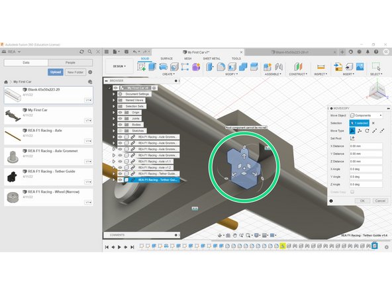
Task: Select the Create Form purple icon
Action: (x=196, y=67)
